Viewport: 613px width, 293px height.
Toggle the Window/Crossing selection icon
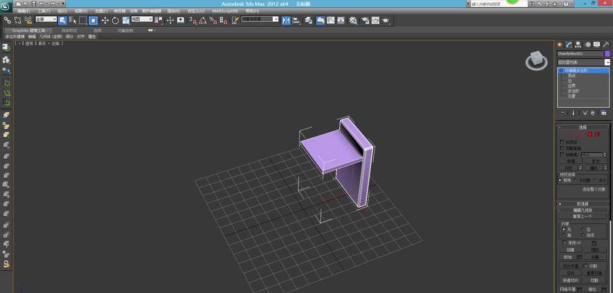93,20
